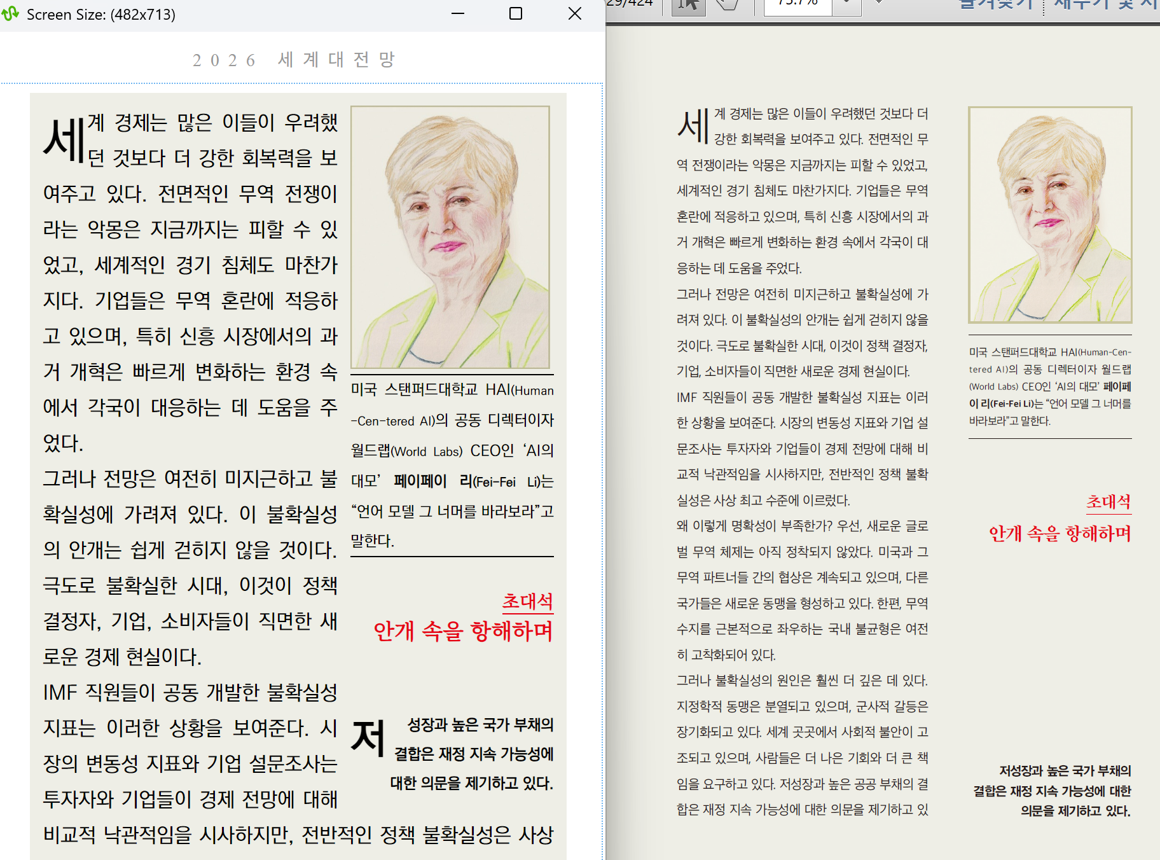Screen dimensions: 1160x860
Task: Click bold name 페이페이 리 in left caption
Action: 433,482
